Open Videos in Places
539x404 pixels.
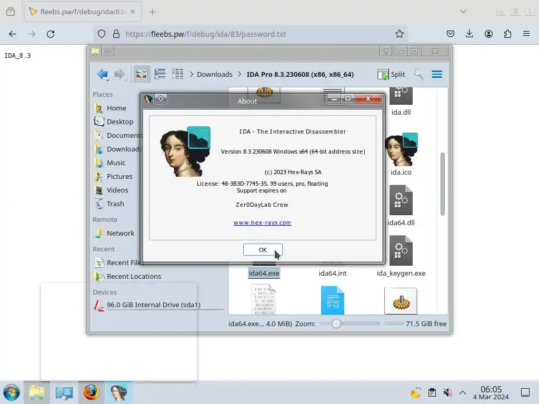(x=117, y=190)
